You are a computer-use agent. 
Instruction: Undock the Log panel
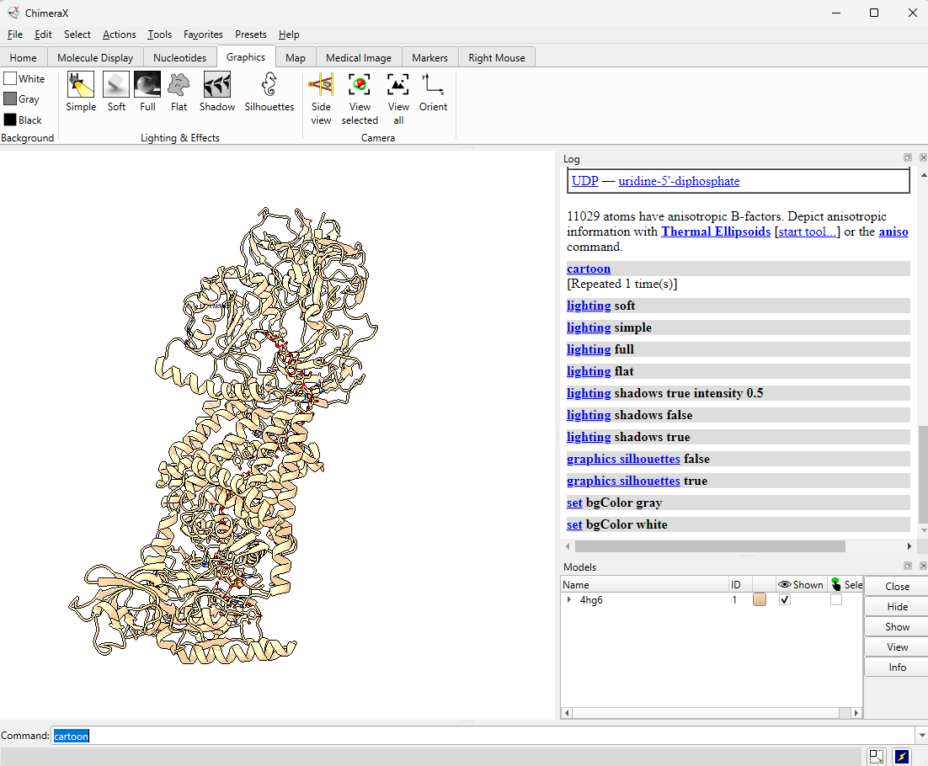(908, 157)
